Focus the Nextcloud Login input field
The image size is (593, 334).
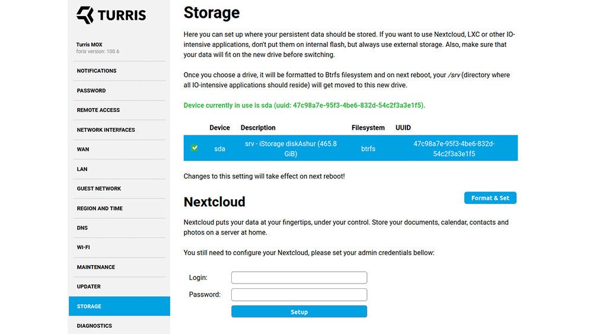coord(299,278)
